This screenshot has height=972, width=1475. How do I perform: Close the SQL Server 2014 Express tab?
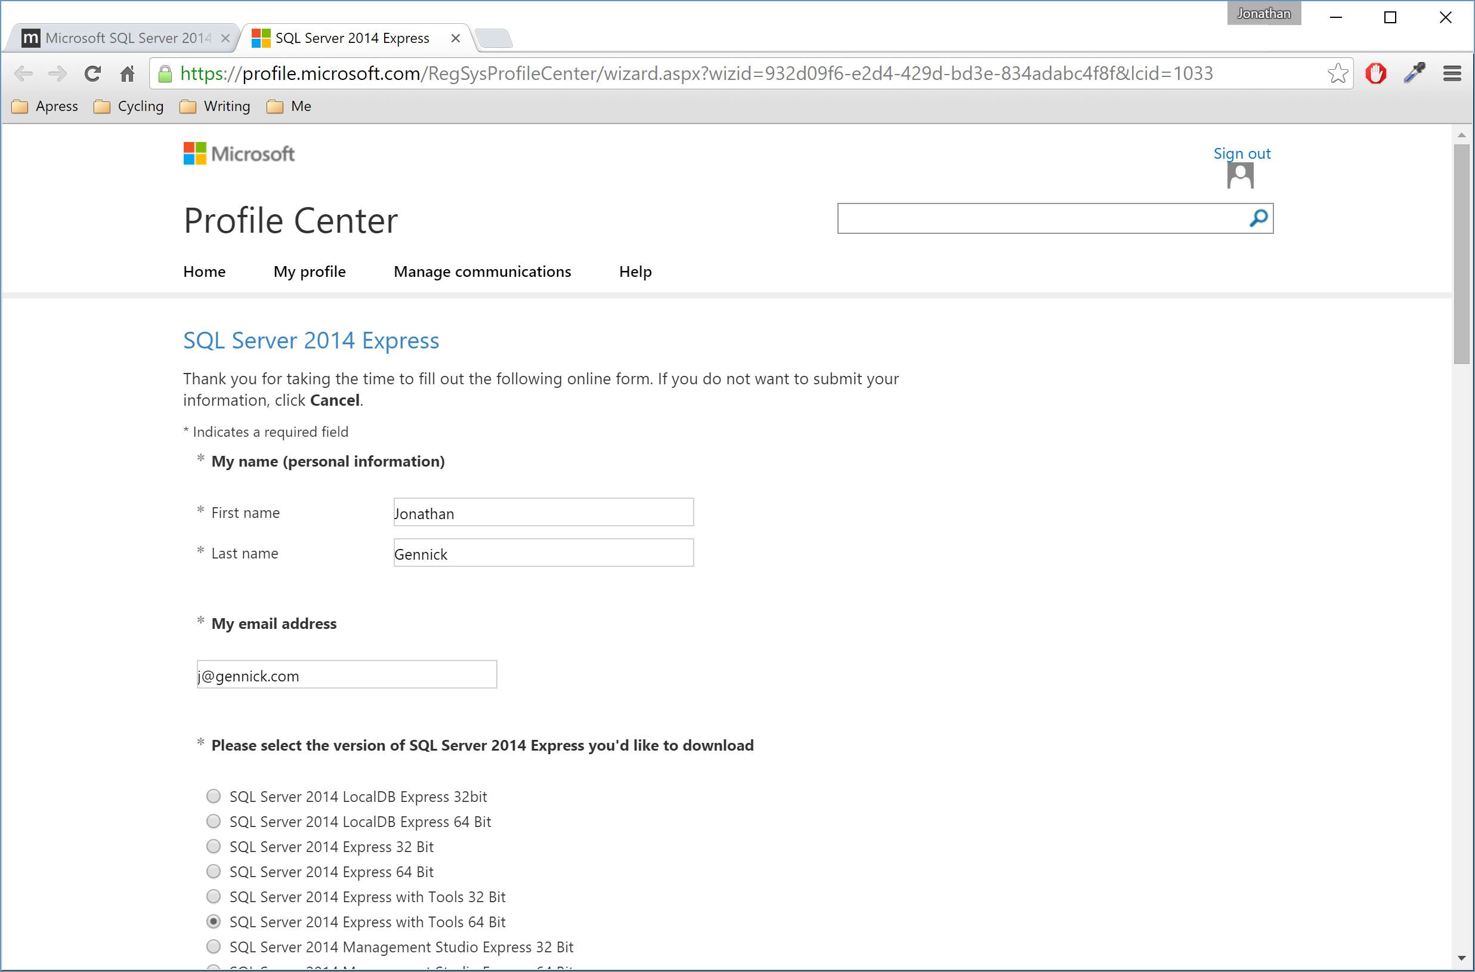[456, 38]
